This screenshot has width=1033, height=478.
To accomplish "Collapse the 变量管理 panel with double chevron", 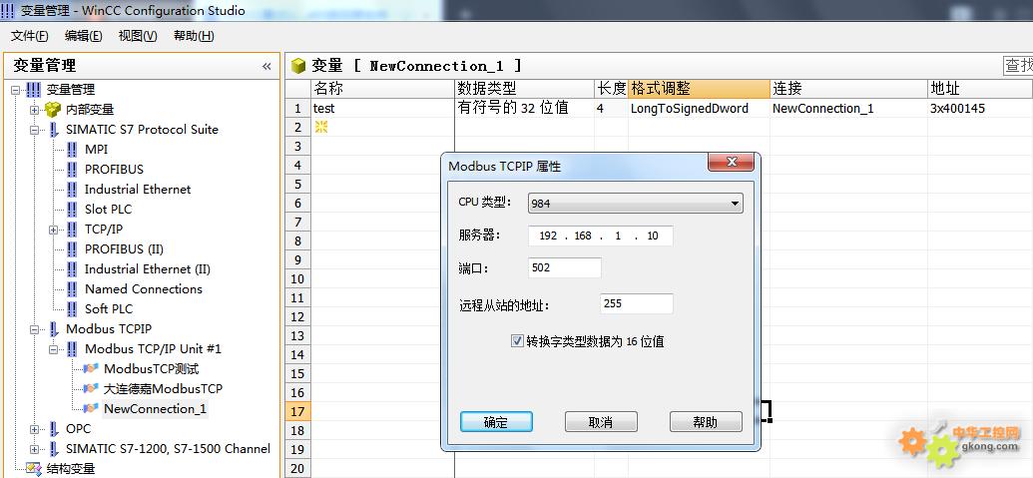I will click(266, 66).
